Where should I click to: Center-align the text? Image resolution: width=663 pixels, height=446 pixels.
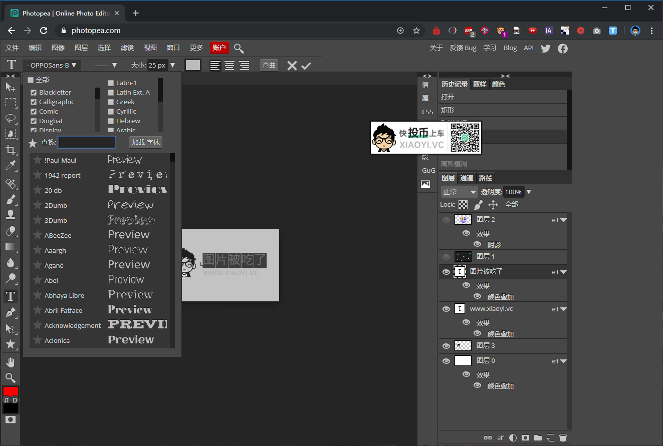click(230, 65)
